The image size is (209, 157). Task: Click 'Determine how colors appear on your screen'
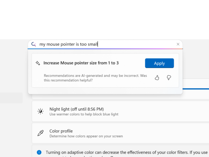[86, 136]
